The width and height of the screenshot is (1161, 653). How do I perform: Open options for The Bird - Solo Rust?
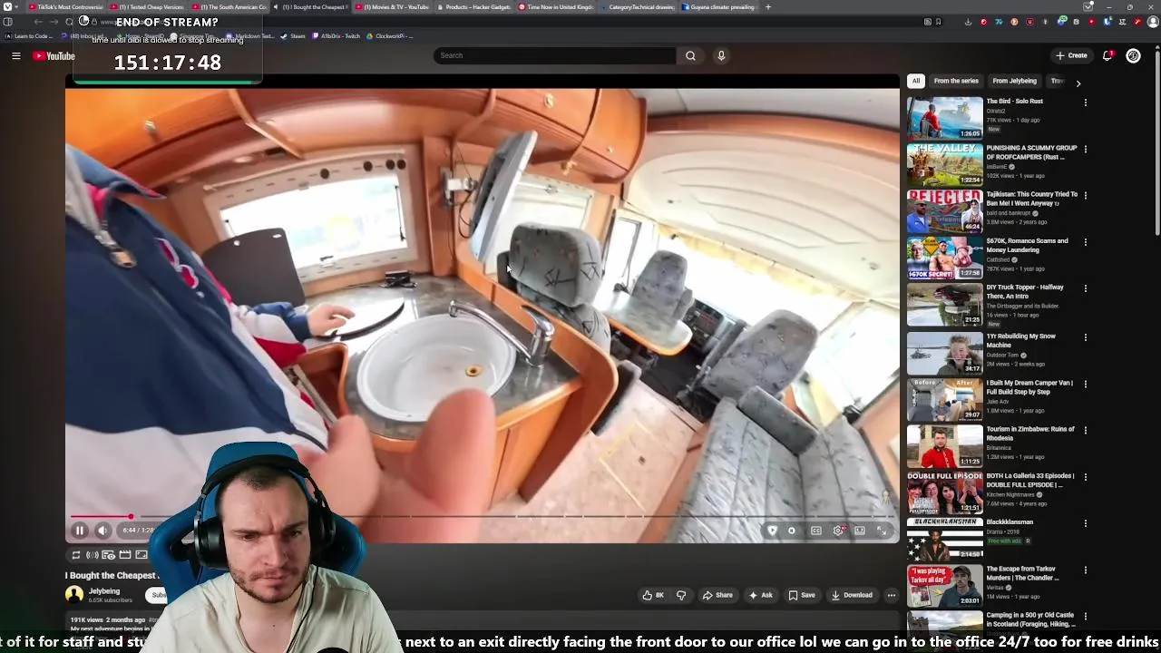(1085, 102)
